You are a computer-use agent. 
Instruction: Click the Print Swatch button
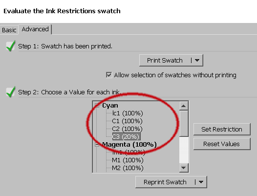[x=165, y=60]
